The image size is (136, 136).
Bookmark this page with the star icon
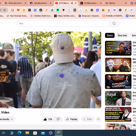pos(5,10)
